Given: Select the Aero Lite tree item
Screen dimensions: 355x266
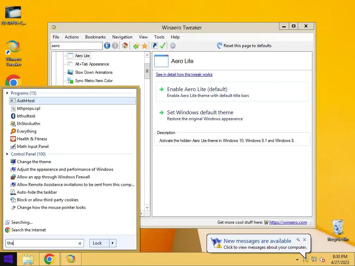Looking at the screenshot, I should pyautogui.click(x=79, y=56).
